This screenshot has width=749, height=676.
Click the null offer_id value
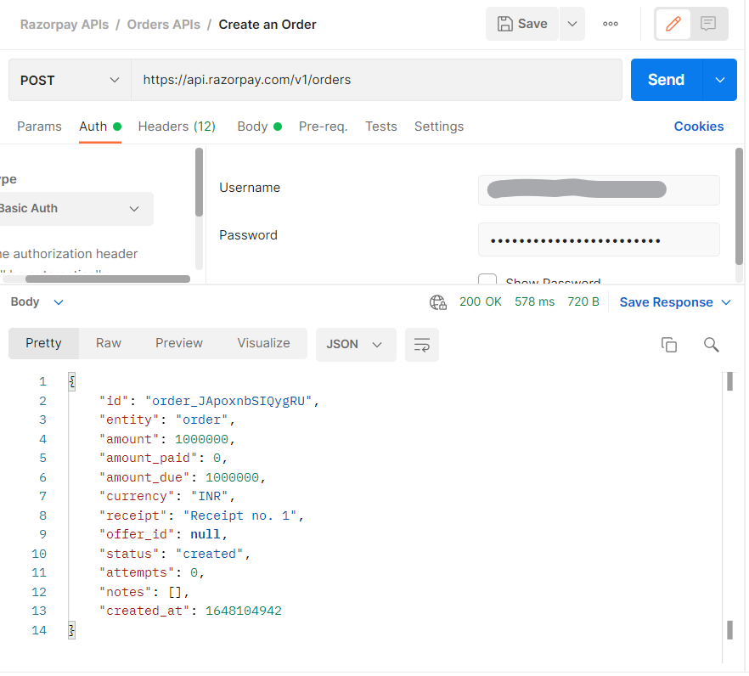(206, 536)
